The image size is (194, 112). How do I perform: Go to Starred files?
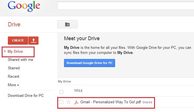click(14, 68)
